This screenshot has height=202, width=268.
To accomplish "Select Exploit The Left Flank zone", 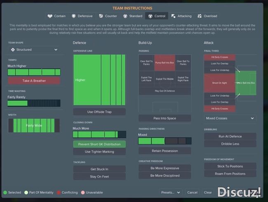I will point(146,79).
